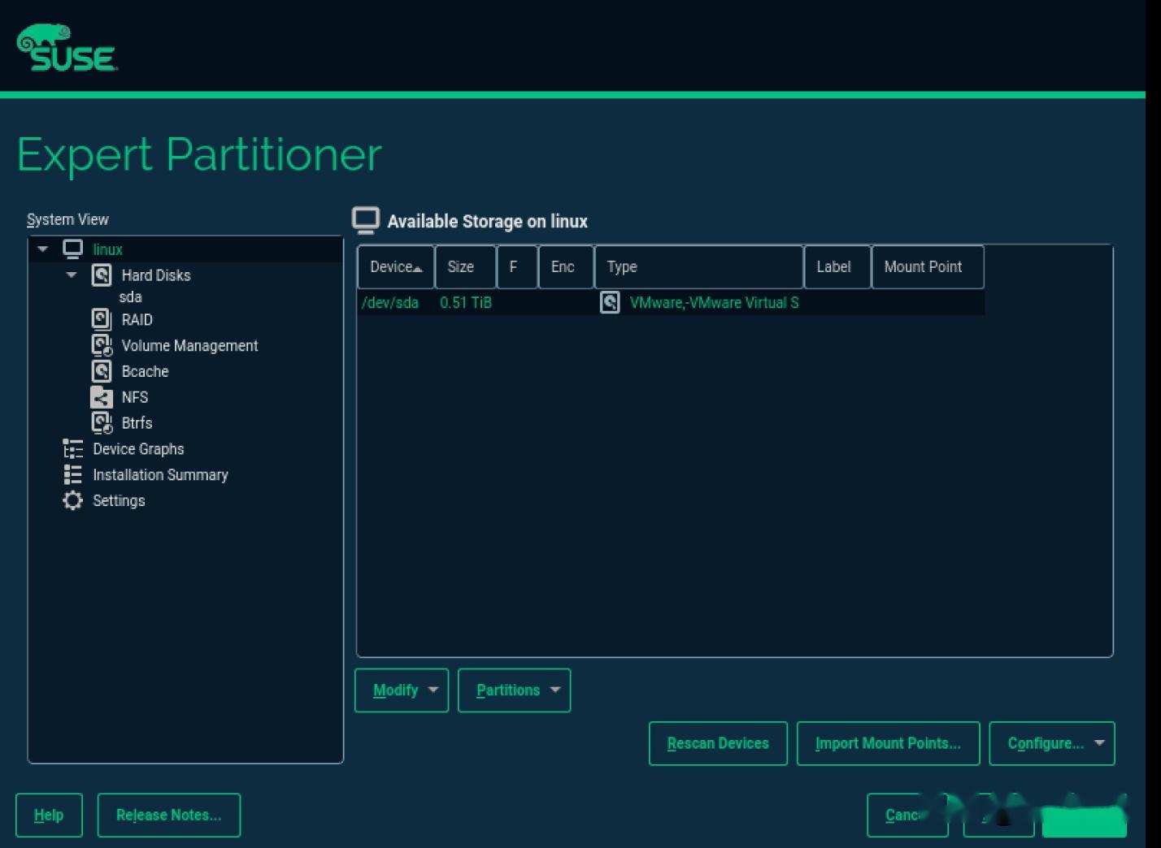Viewport: 1161px width, 848px height.
Task: Open the Partitions dropdown menu
Action: [514, 690]
